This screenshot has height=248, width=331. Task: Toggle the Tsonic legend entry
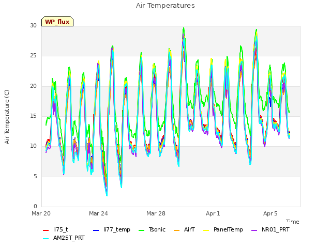152,229
